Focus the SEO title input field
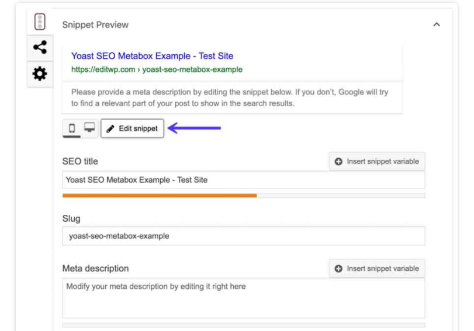Viewport: 474px width, 331px height. pyautogui.click(x=243, y=180)
